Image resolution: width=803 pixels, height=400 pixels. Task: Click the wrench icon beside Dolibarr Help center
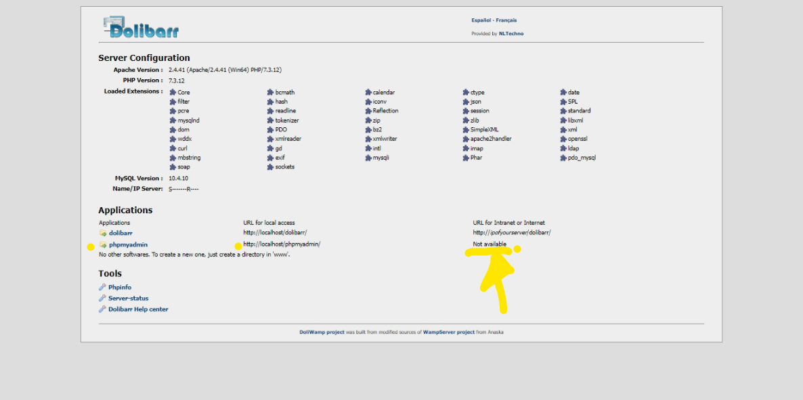[x=102, y=309]
